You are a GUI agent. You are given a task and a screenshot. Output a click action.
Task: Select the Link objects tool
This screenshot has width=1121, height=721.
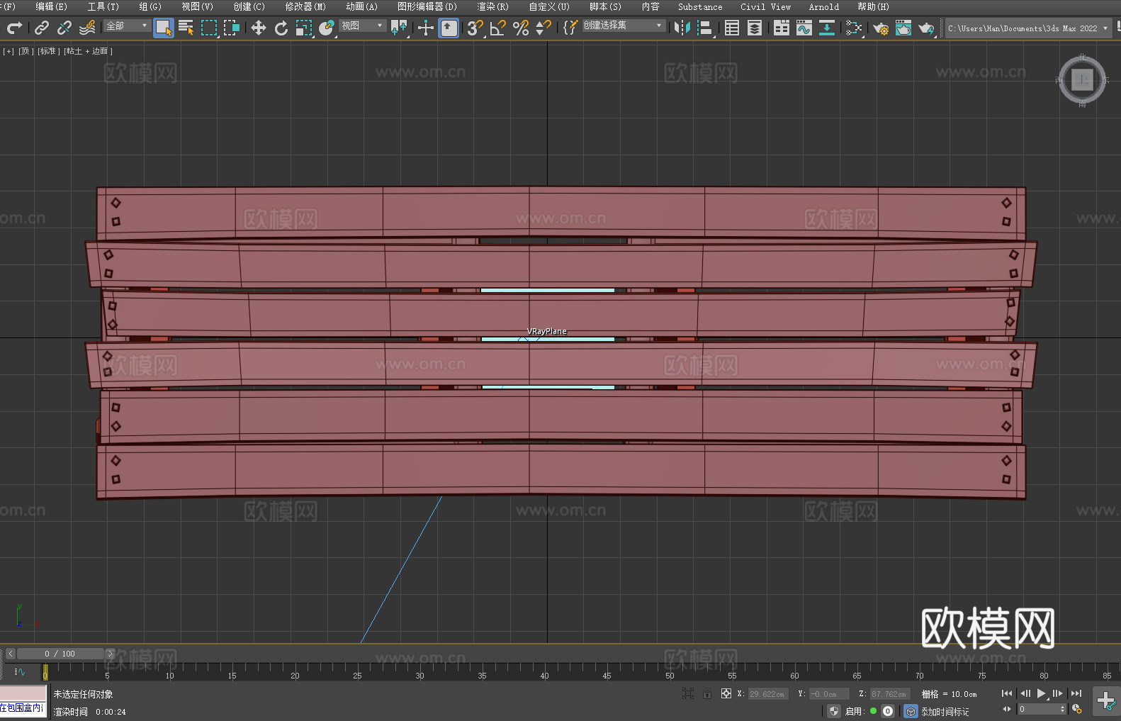click(42, 28)
